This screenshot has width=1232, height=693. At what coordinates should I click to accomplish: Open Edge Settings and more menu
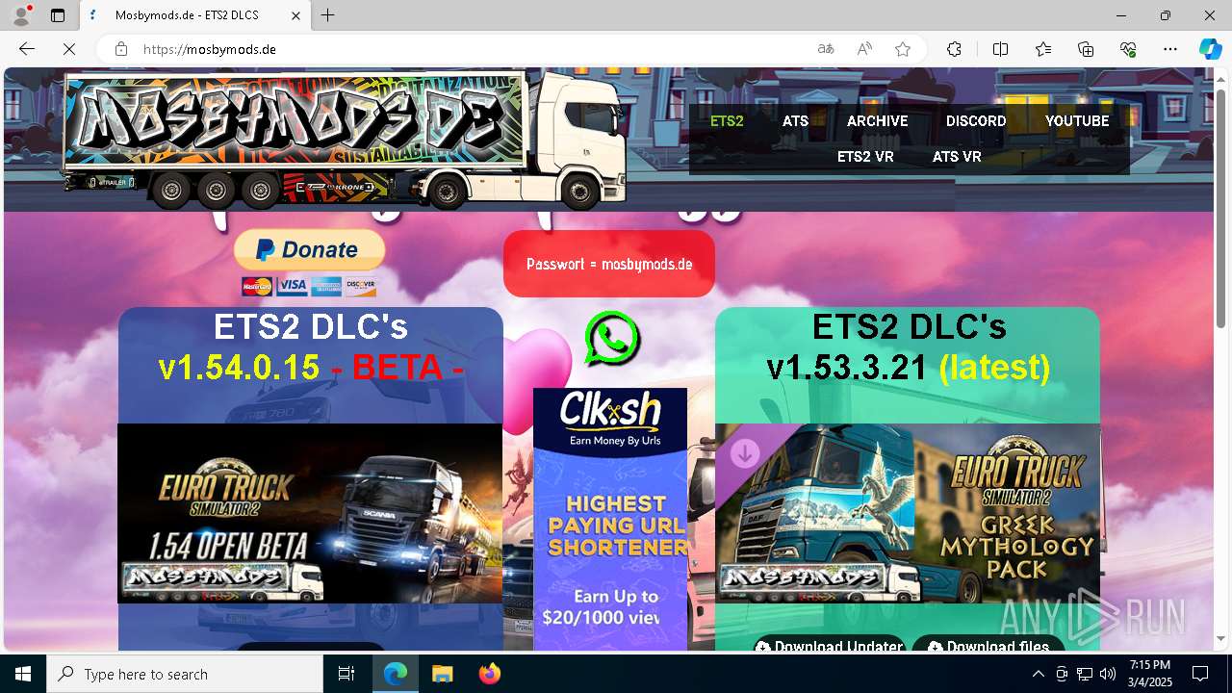click(x=1170, y=49)
